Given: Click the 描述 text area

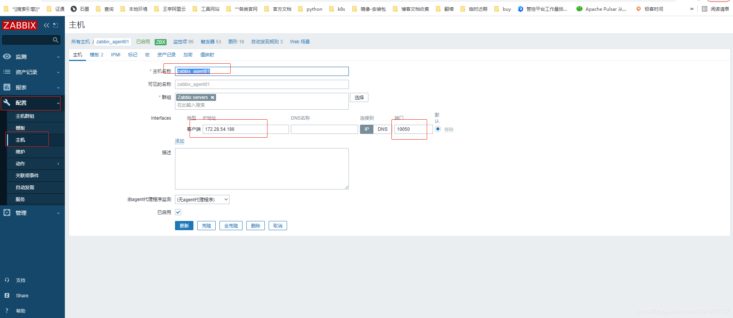Looking at the screenshot, I should click(262, 169).
